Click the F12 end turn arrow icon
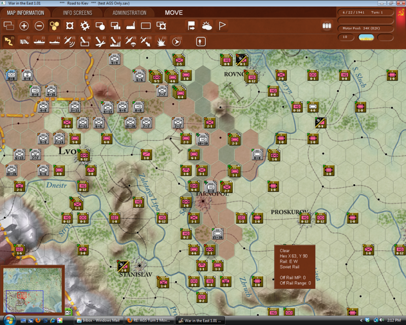Viewport: 406px width, 325px height. [177, 42]
